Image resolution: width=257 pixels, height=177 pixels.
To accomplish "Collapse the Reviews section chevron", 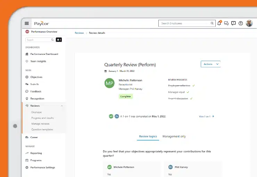I will pyautogui.click(x=62, y=106).
